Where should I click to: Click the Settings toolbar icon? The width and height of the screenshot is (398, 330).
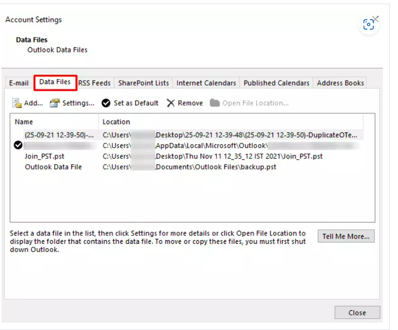point(55,103)
